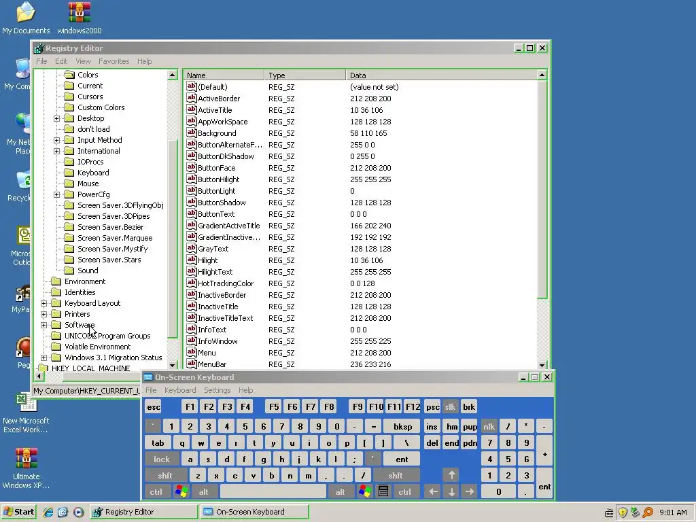
Task: Click the Volatile Environment folder icon
Action: pos(56,346)
